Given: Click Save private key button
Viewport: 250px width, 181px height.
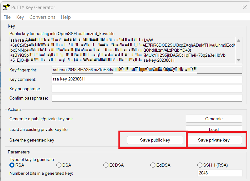Looking at the screenshot, I should point(214,140).
